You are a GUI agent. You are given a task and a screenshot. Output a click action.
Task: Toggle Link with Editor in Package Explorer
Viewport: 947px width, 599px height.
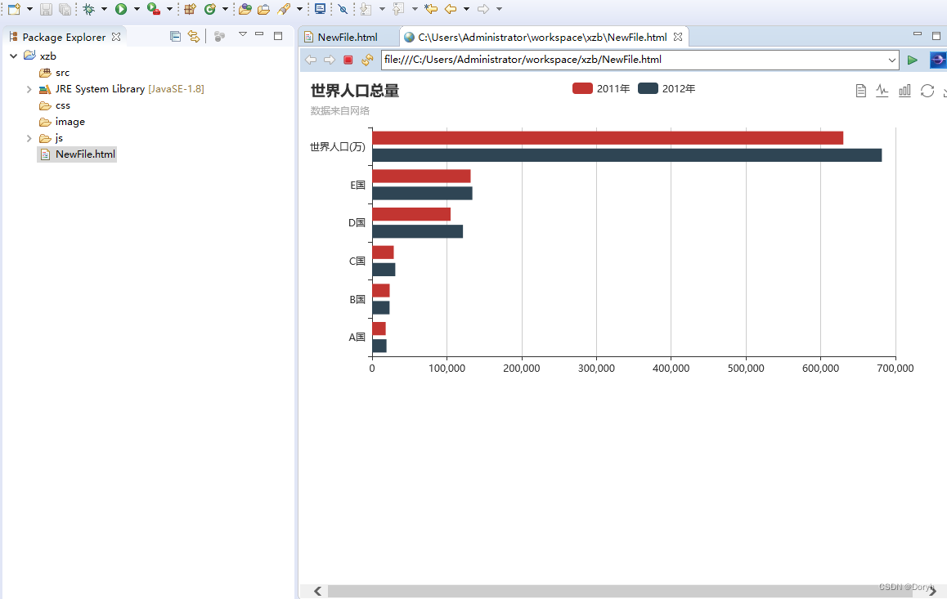[193, 37]
